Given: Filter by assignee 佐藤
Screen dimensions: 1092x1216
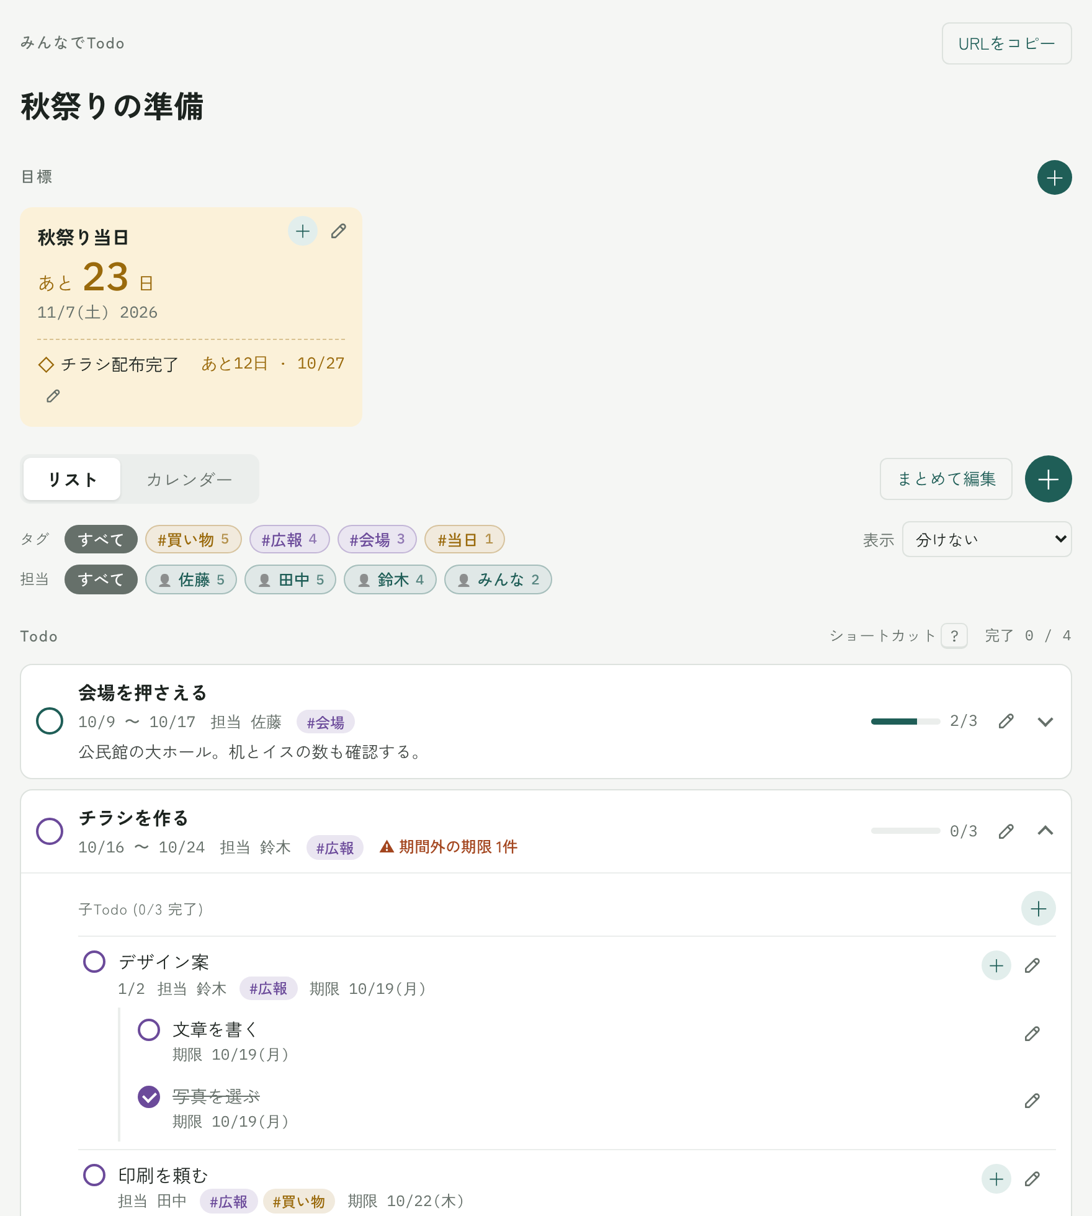Looking at the screenshot, I should (191, 579).
